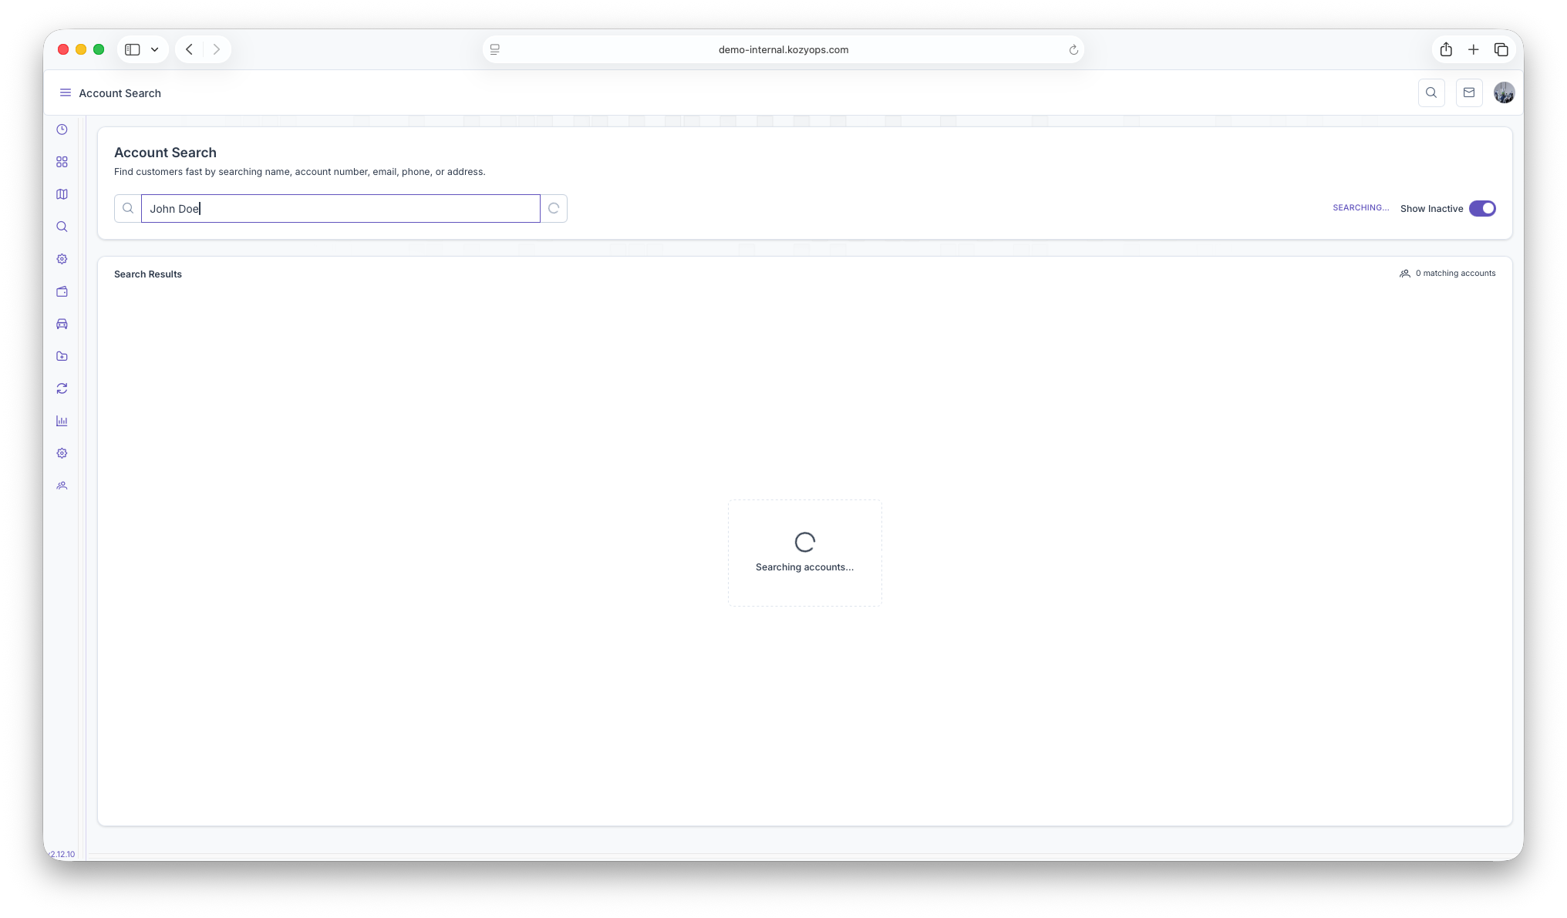This screenshot has height=918, width=1567.
Task: Toggle the hamburger navigation menu
Action: (x=66, y=92)
